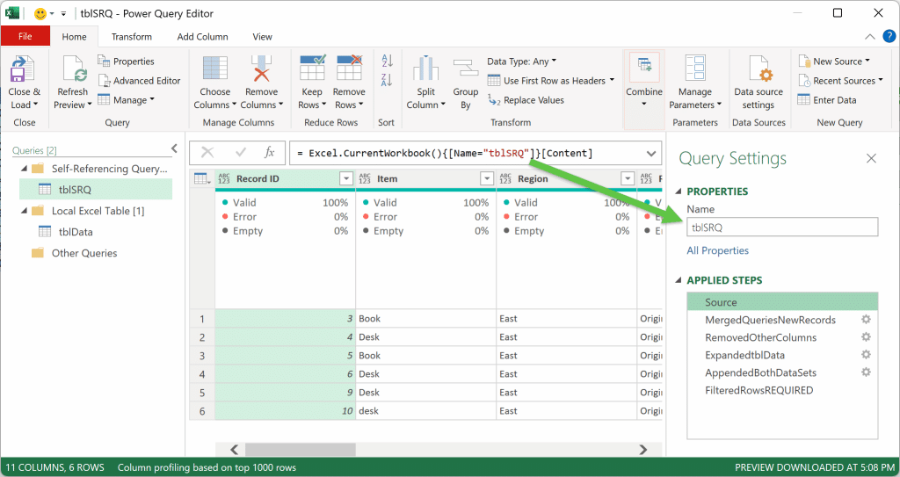
Task: Sort ascending with A-Z icon
Action: 387,61
